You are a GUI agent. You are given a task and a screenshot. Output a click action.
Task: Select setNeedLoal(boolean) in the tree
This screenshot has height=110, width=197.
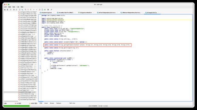click(x=27, y=46)
